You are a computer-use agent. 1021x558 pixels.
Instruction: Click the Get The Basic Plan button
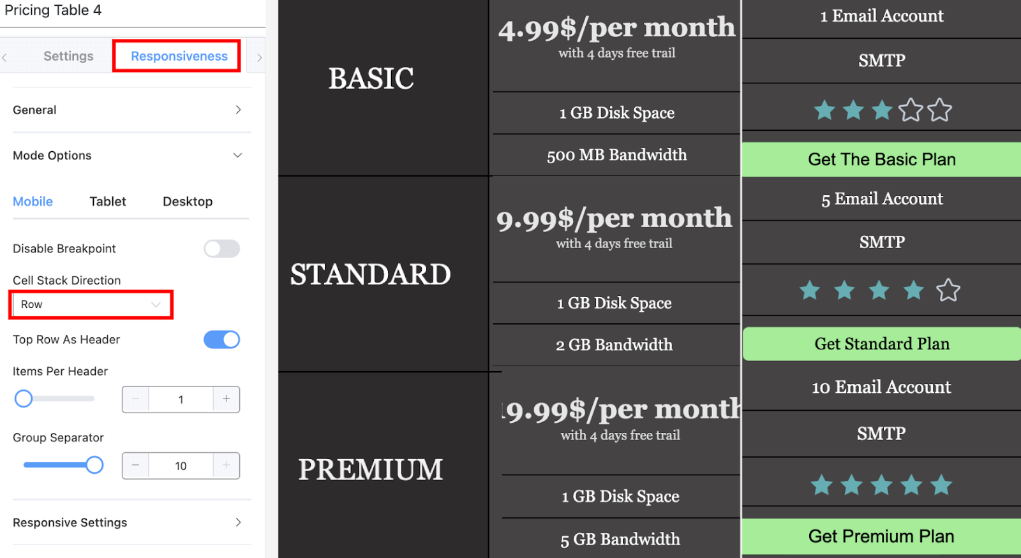click(x=881, y=159)
